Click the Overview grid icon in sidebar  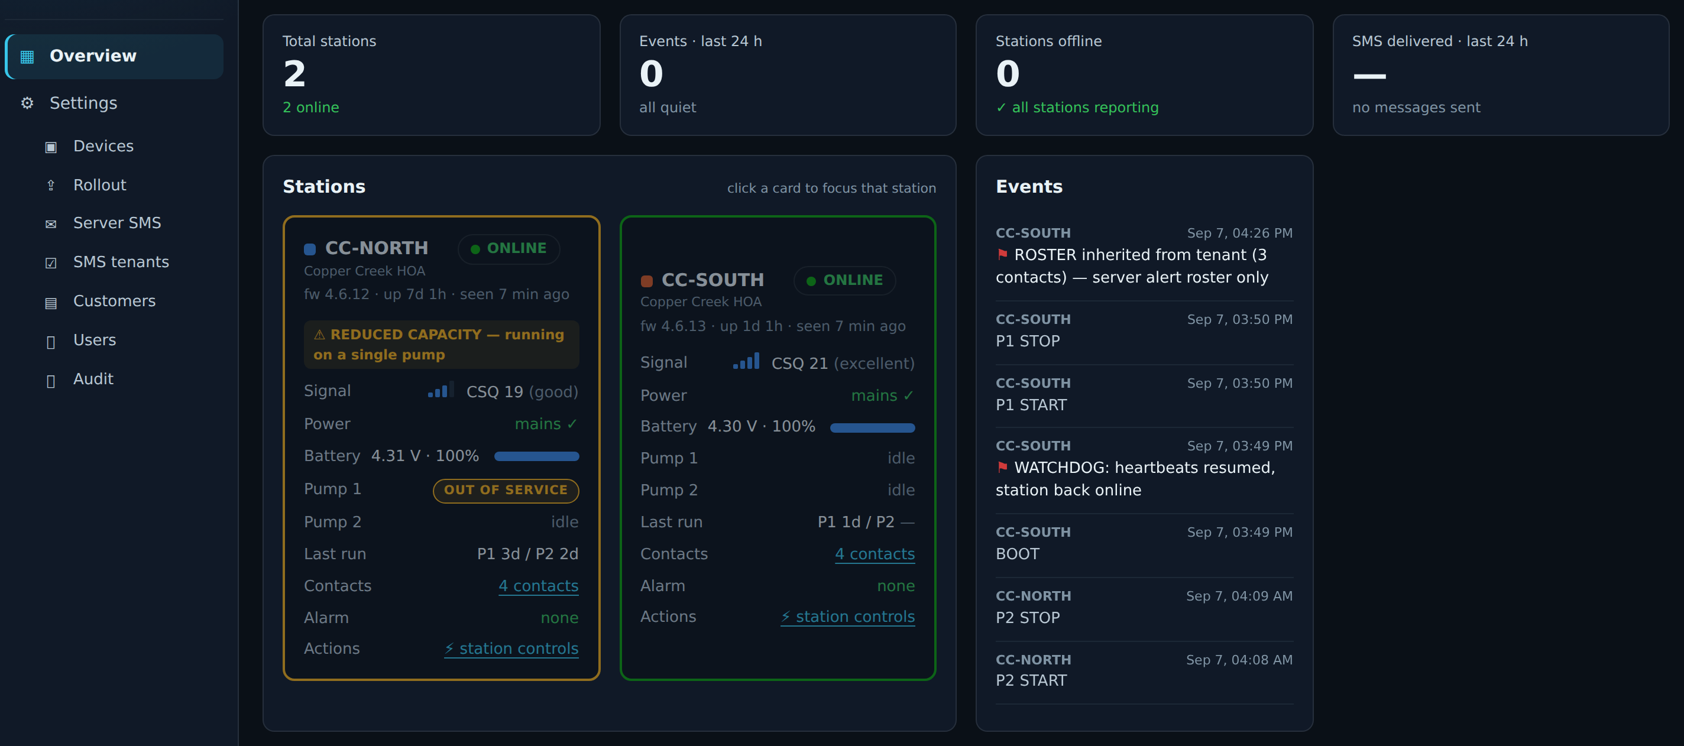tap(27, 57)
